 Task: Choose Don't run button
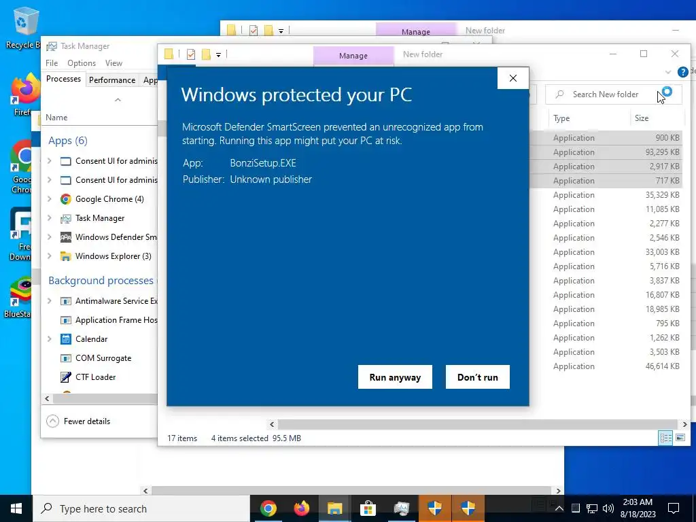478,377
